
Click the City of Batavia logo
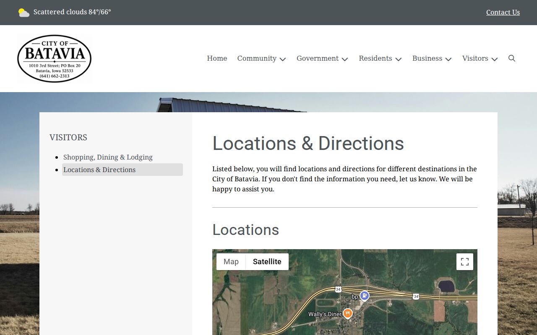(x=55, y=59)
